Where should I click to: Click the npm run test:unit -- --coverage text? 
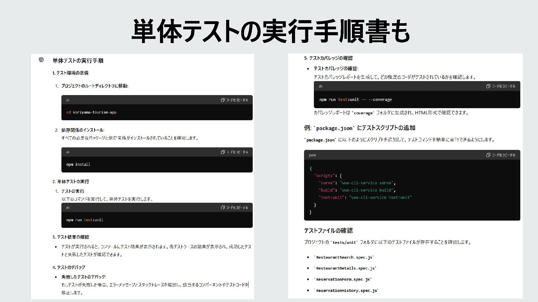click(x=355, y=100)
